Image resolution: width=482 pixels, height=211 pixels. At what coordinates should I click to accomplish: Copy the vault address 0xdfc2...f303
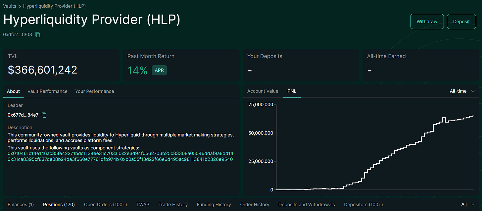(38, 34)
